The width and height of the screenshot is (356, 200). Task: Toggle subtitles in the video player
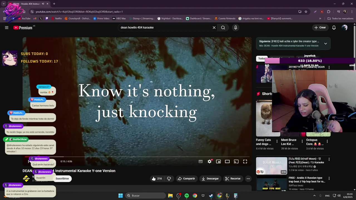pos(201,161)
